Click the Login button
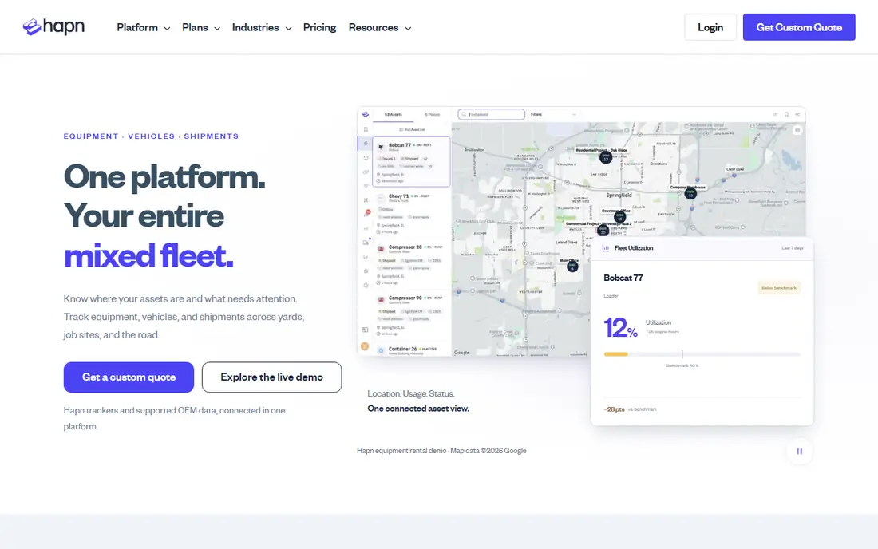Viewport: 878px width, 549px height. click(710, 27)
